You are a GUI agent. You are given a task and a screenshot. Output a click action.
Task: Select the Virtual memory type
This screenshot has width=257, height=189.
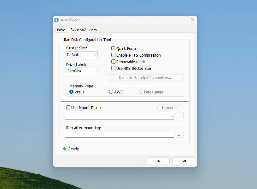pos(72,92)
